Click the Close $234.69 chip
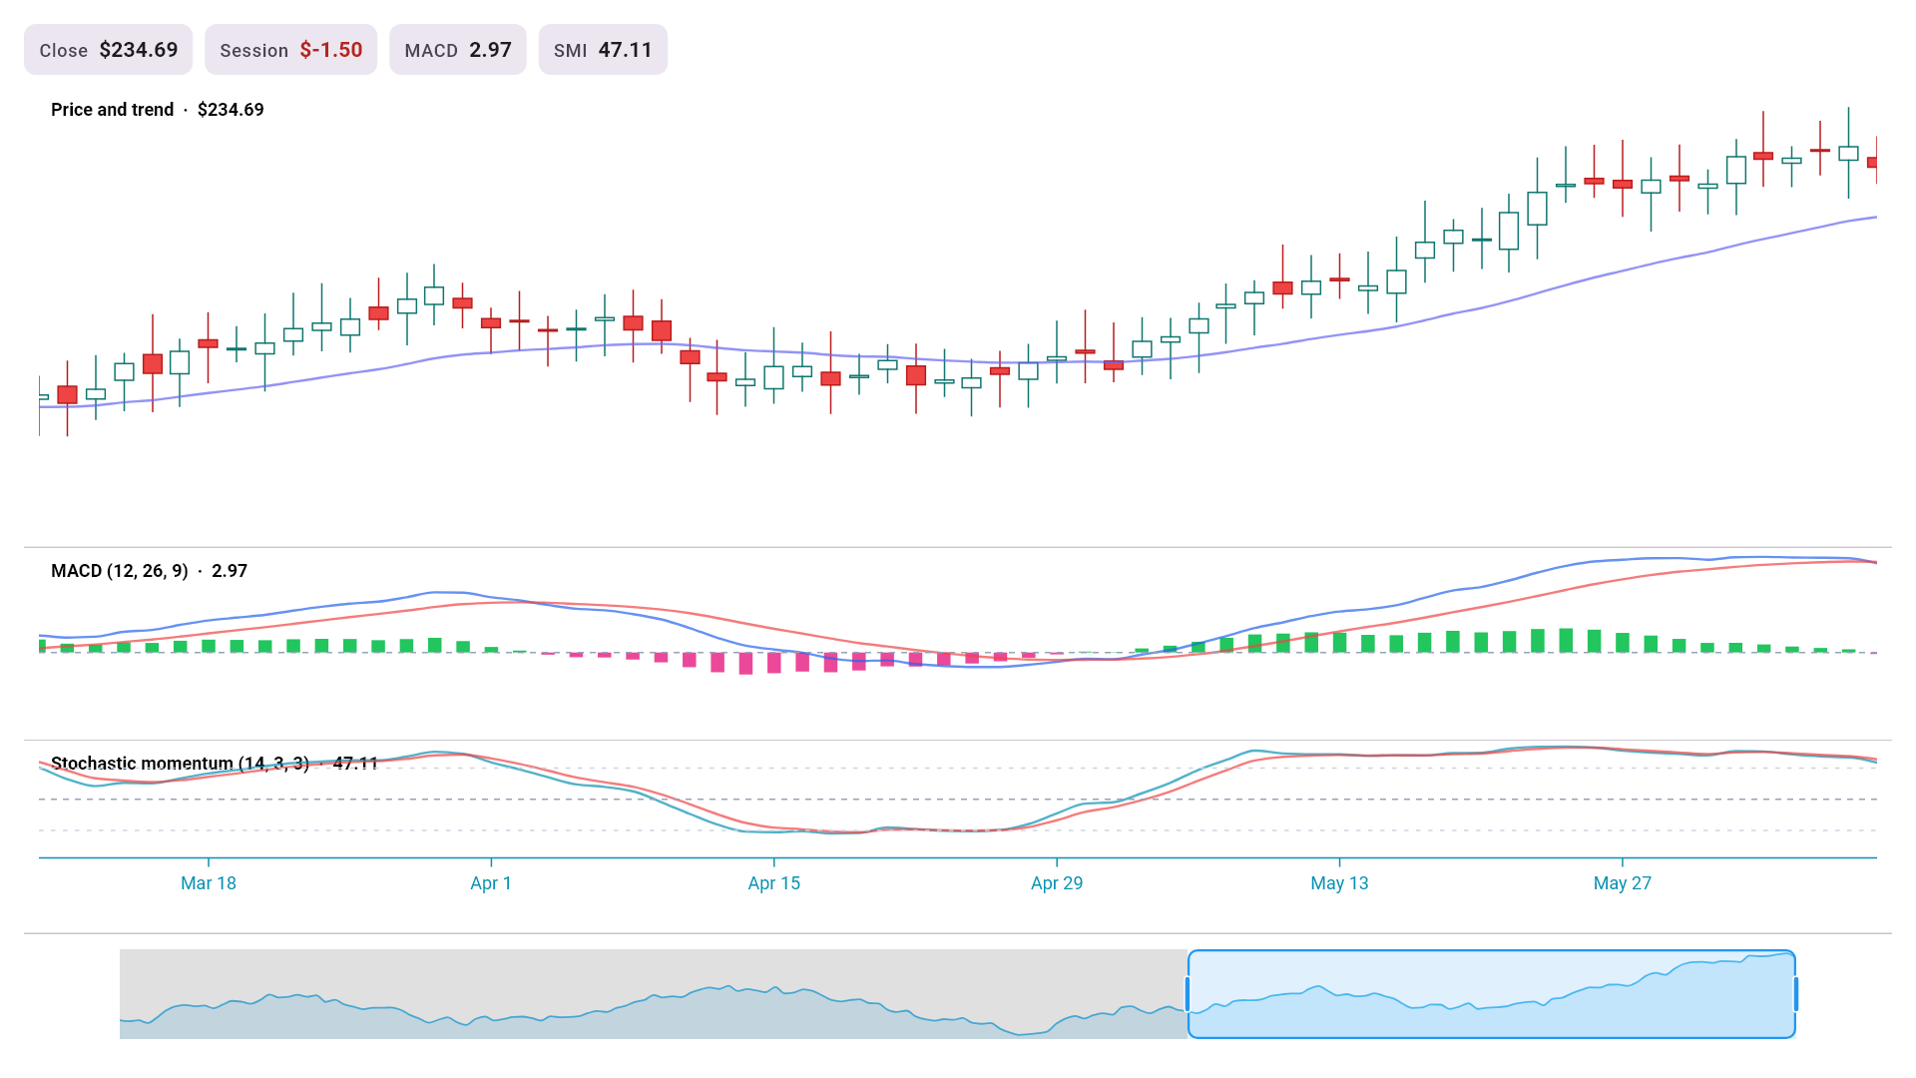1916x1078 pixels. pos(108,50)
